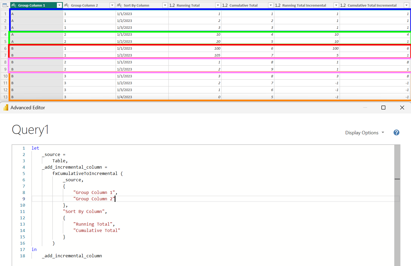The height and width of the screenshot is (266, 411).
Task: Click the Power BI logo in Advanced Editor
Action: [6, 108]
